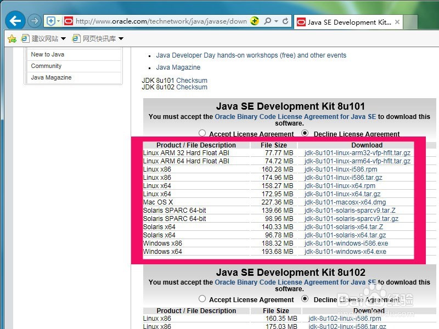The image size is (439, 329).
Task: Download jdk-8u101-linux-arm64-vfp-hflt.tar.gz
Action: coord(358,161)
